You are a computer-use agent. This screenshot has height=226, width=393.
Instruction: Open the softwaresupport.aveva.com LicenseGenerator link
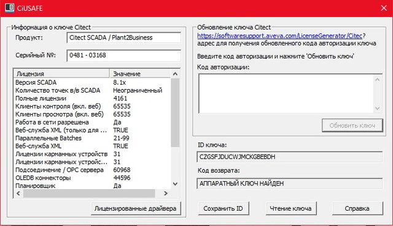[280, 36]
